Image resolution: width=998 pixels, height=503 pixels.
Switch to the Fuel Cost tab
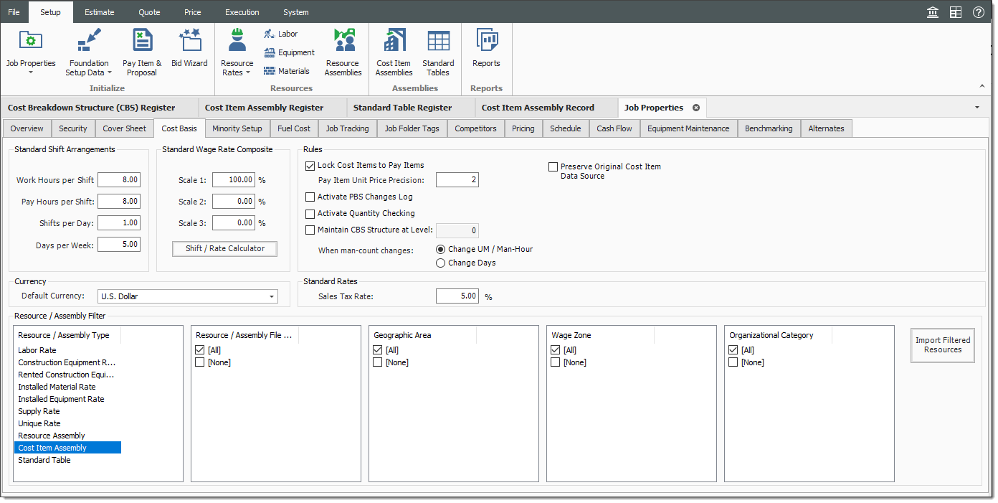(x=294, y=128)
